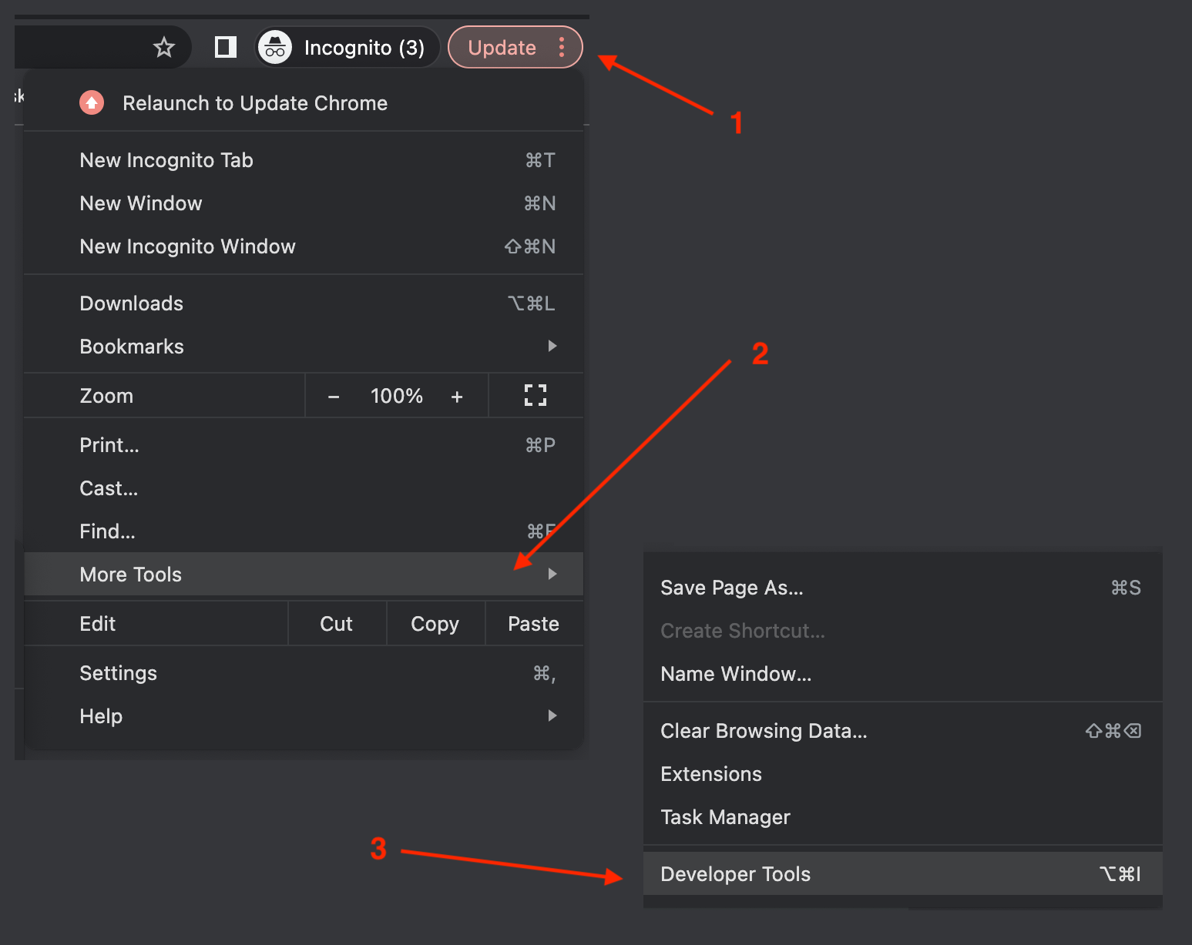Viewport: 1192px width, 945px height.
Task: Toggle fullscreen mode icon
Action: (x=535, y=396)
